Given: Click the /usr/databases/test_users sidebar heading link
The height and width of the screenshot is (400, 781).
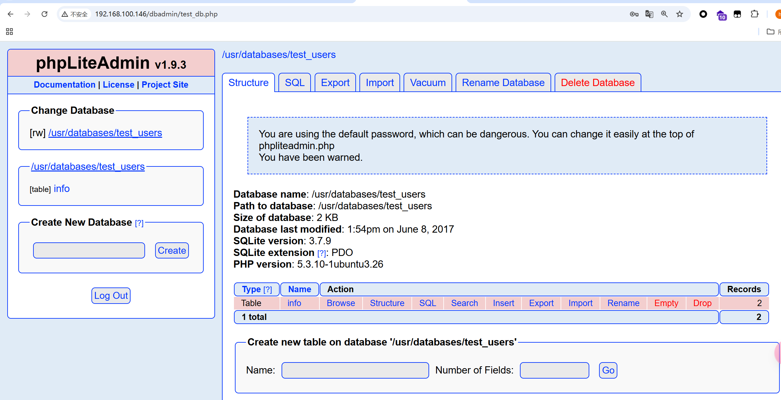Looking at the screenshot, I should point(88,166).
